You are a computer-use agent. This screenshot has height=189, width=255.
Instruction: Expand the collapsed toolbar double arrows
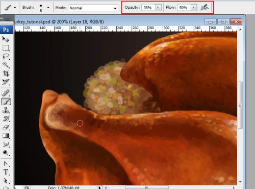coord(2,18)
